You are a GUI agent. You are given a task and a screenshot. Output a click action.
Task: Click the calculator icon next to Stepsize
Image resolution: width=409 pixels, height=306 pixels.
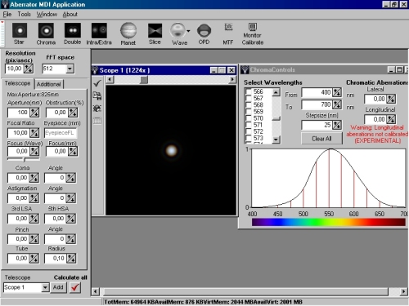click(x=337, y=125)
